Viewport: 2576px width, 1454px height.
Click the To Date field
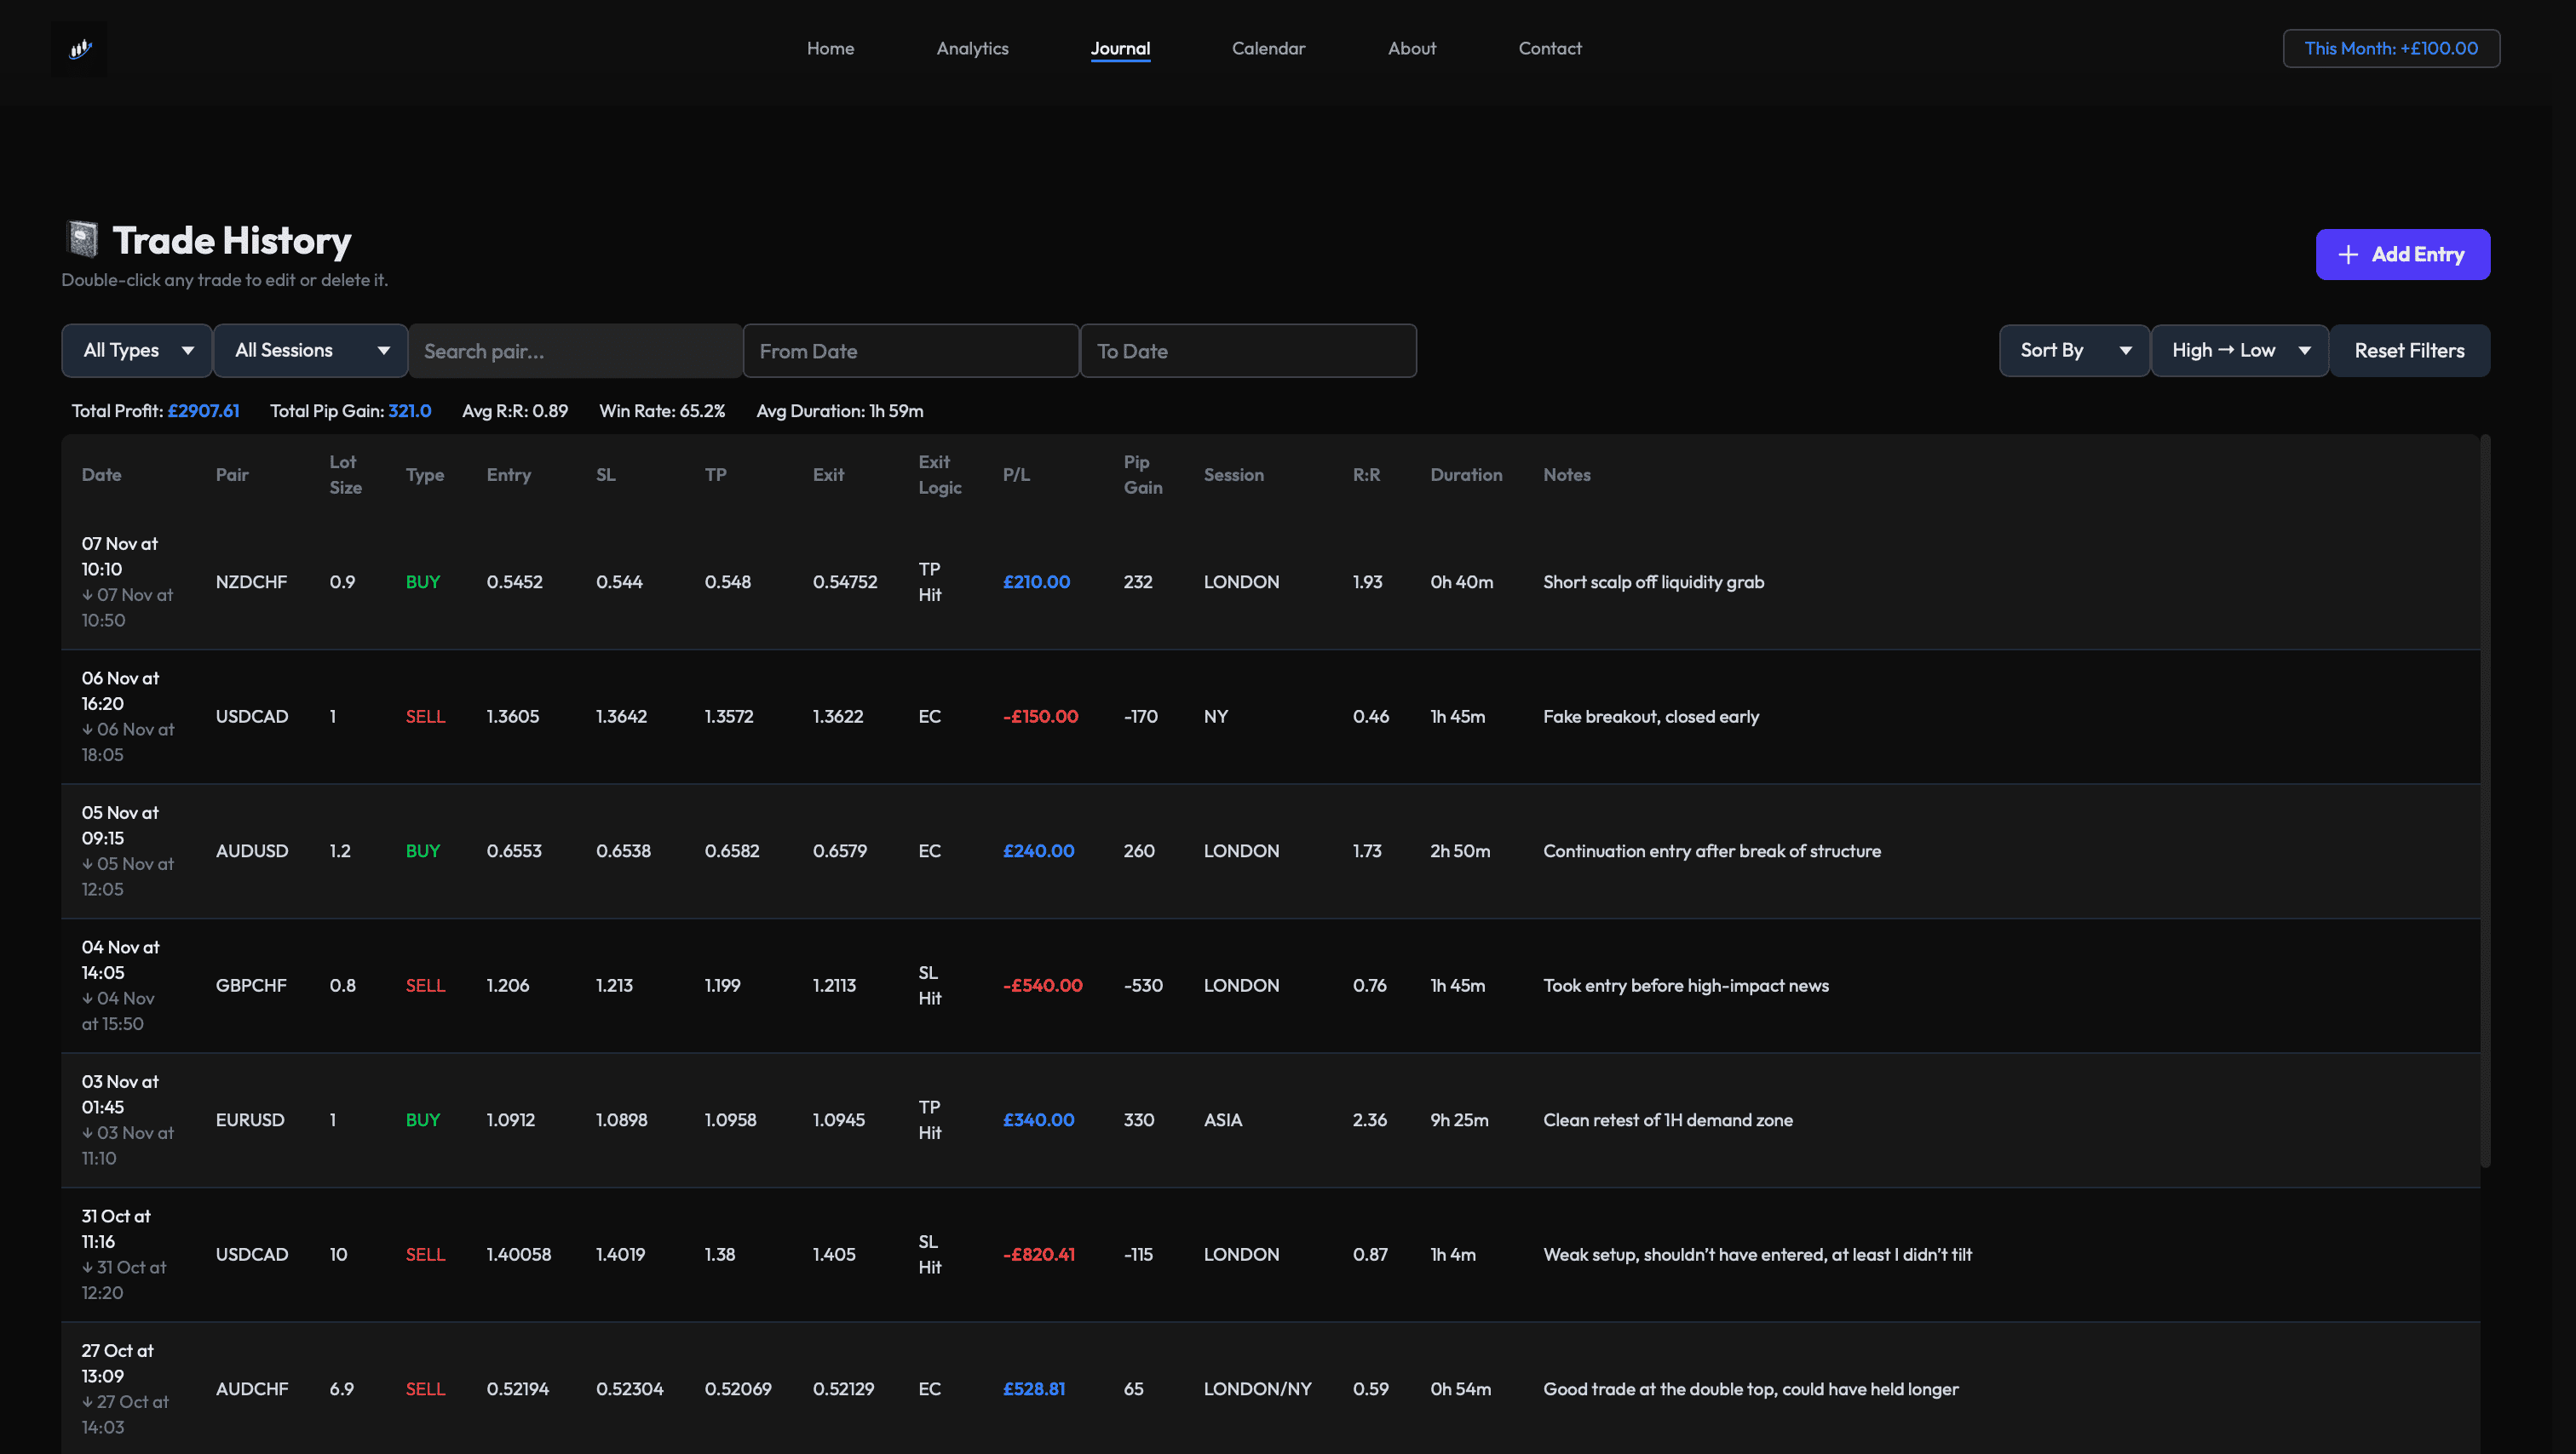pyautogui.click(x=1248, y=350)
